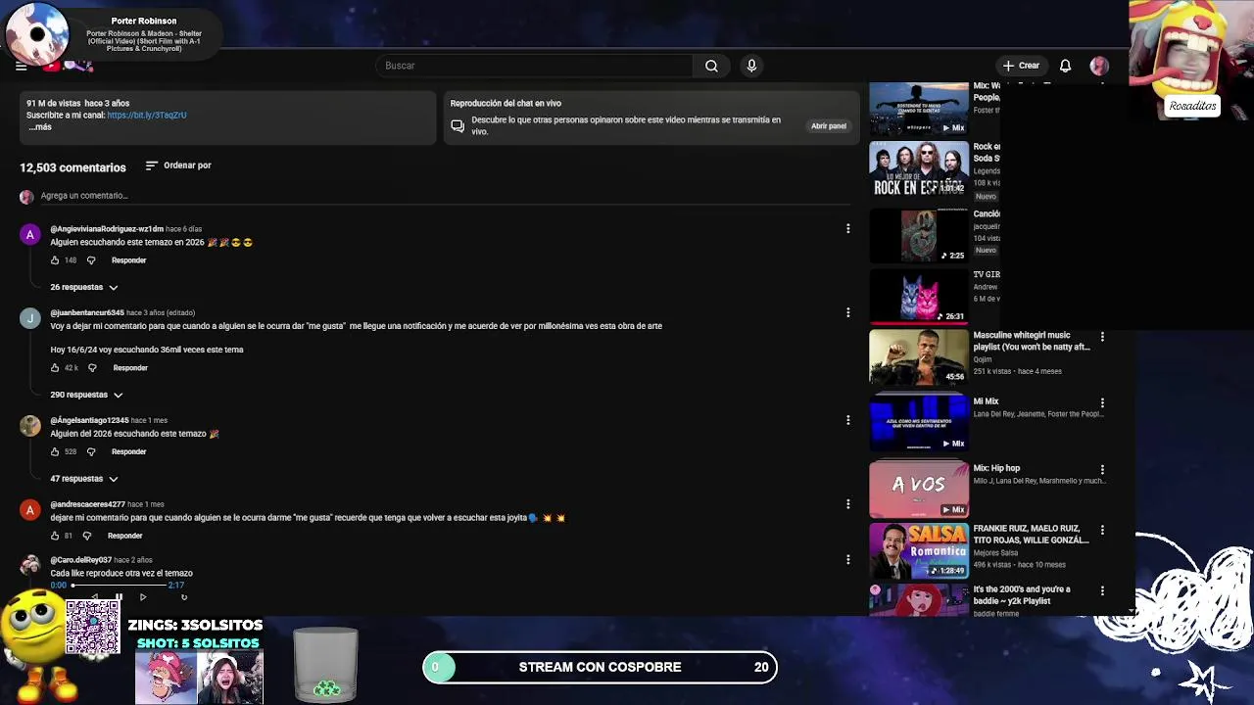Open juanbentancur6345's J avatar
The image size is (1254, 705).
click(x=30, y=318)
